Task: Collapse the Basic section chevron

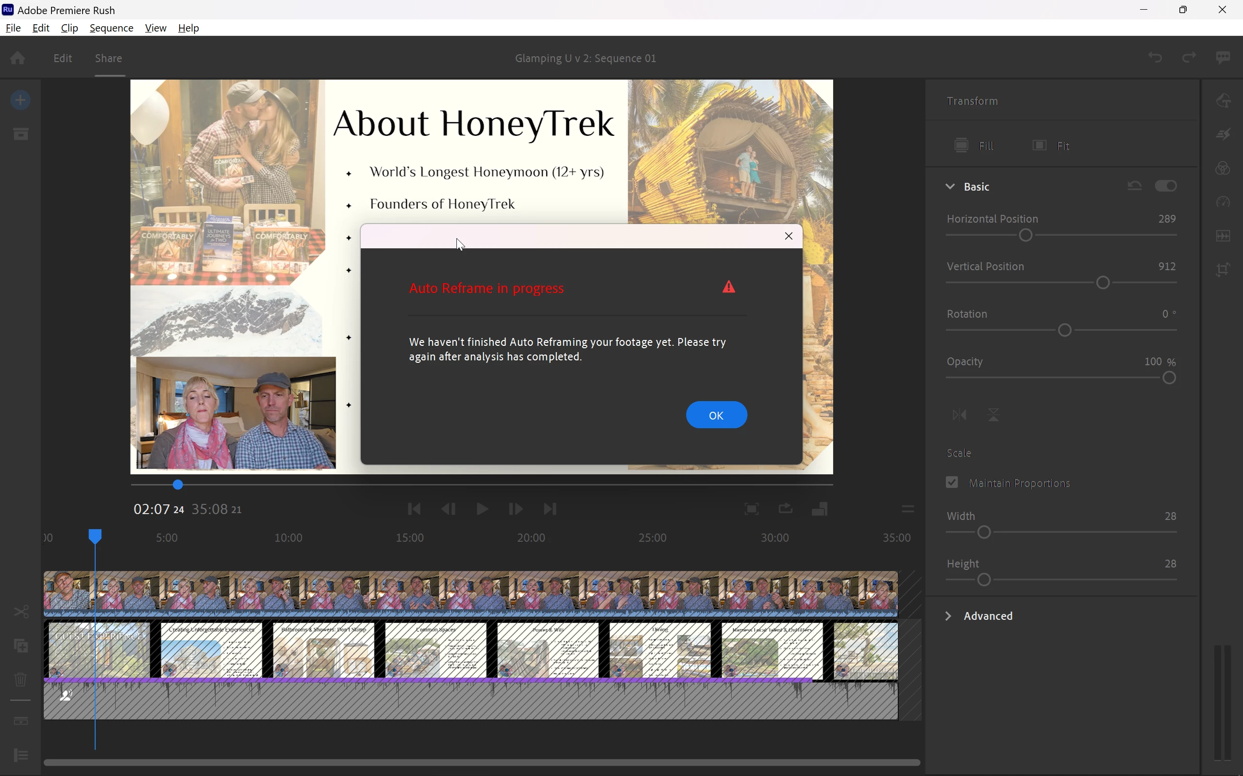Action: tap(950, 186)
